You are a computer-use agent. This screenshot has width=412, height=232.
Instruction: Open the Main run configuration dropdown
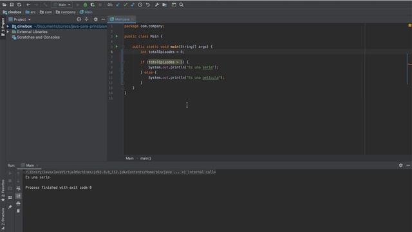point(62,5)
